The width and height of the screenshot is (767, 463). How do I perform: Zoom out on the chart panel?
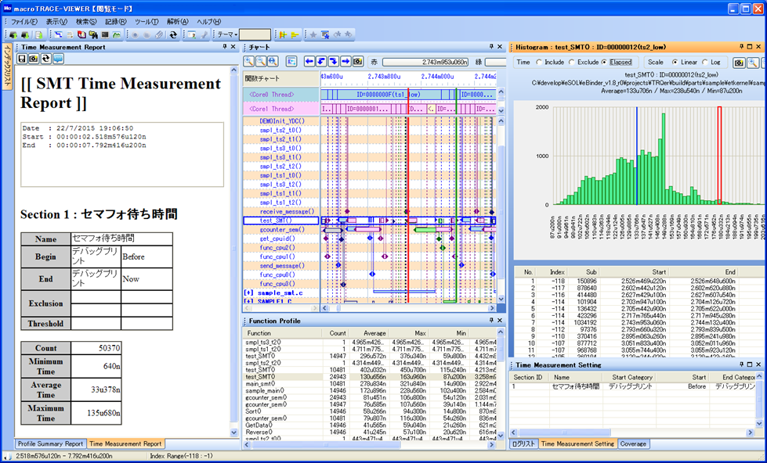click(x=261, y=62)
